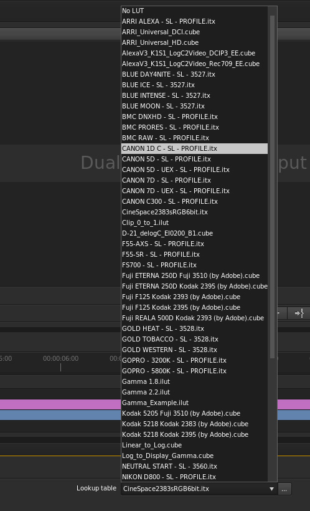Viewport: 310px width, 511px height.
Task: Expand the Lookup table dropdown arrow
Action: [x=271, y=489]
